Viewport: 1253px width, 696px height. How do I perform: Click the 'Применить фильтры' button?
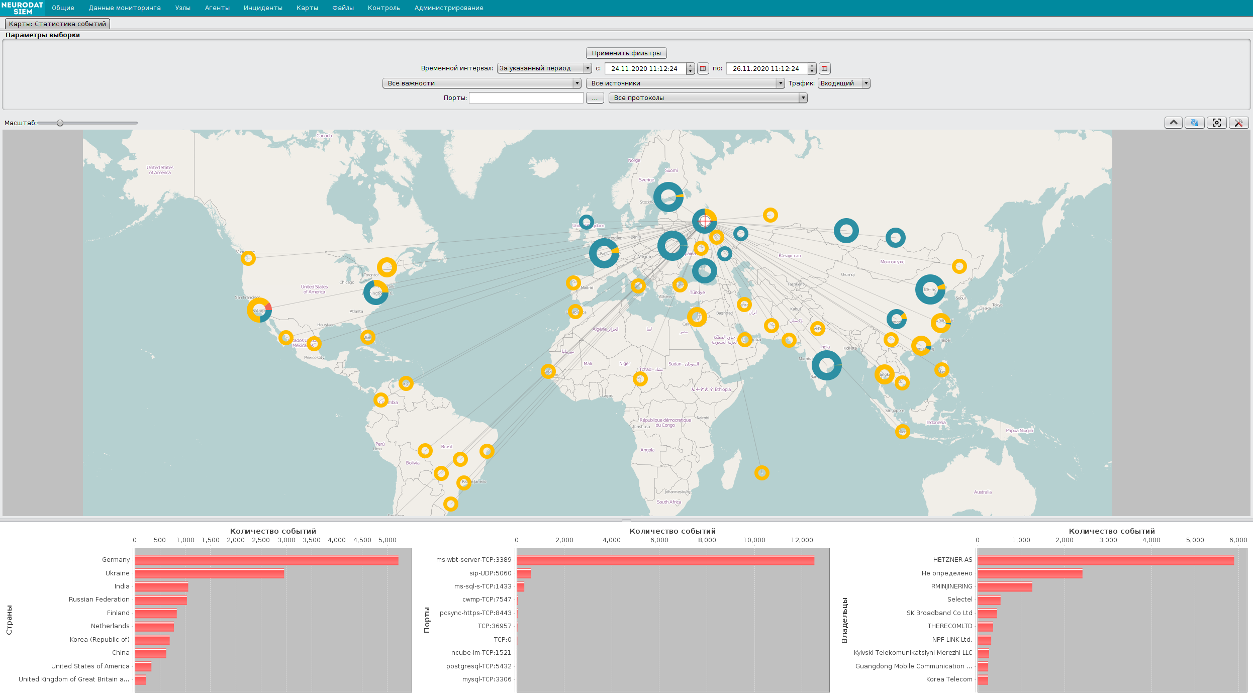626,53
